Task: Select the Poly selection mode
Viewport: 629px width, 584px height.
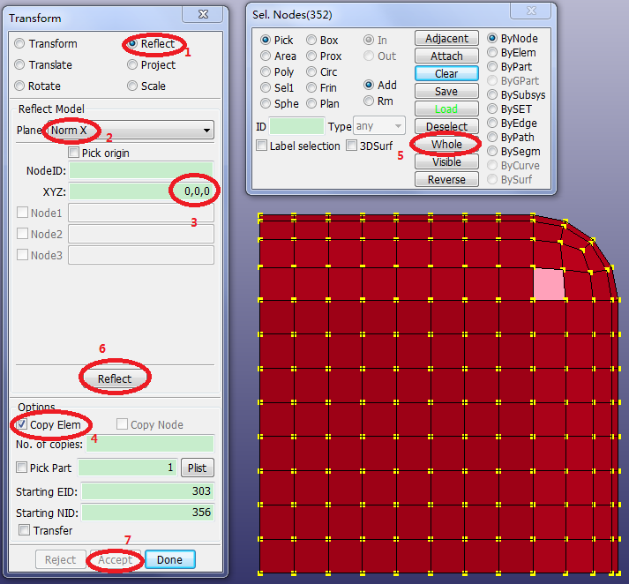Action: 266,71
